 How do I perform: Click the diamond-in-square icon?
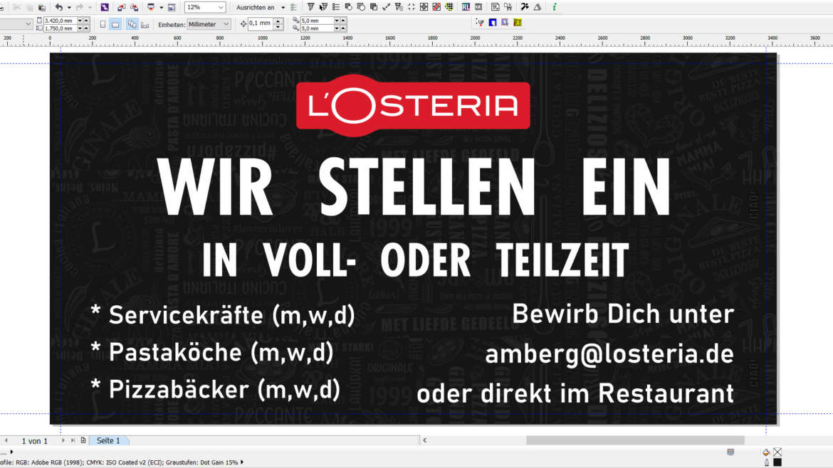424,7
